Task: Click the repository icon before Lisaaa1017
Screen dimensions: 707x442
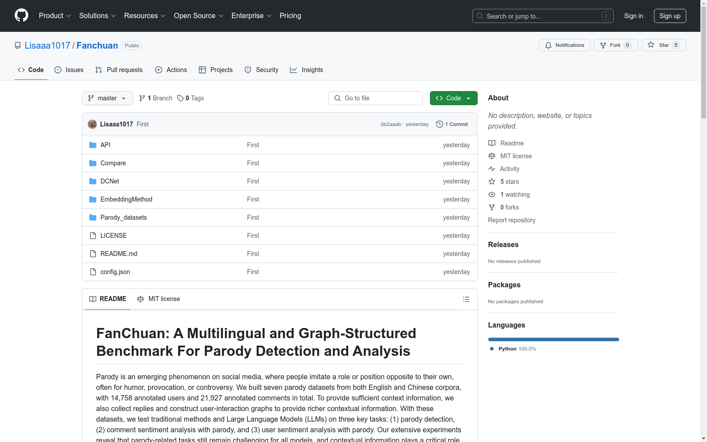Action: click(18, 46)
